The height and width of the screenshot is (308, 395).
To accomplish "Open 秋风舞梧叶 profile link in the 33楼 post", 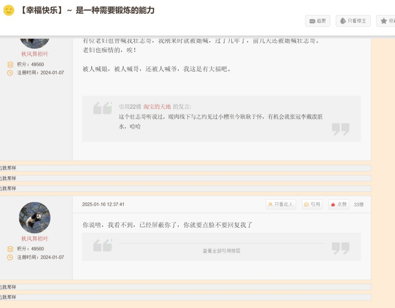I will [35, 239].
